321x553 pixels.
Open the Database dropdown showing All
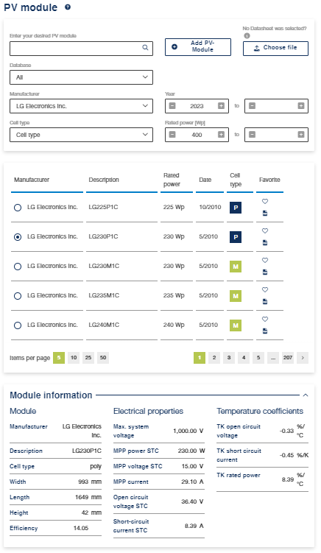click(81, 77)
